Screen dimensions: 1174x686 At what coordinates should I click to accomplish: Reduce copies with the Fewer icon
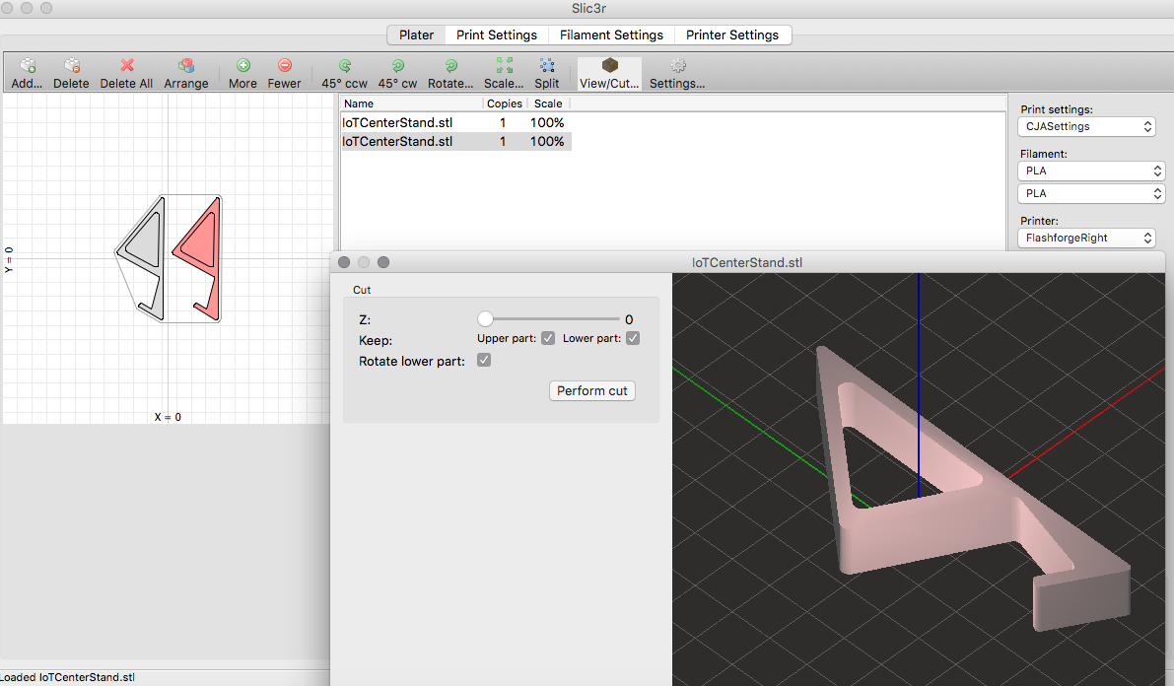(285, 65)
